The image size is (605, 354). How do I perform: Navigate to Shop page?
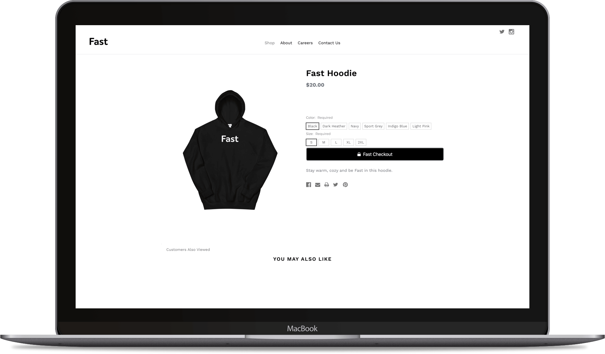tap(270, 42)
